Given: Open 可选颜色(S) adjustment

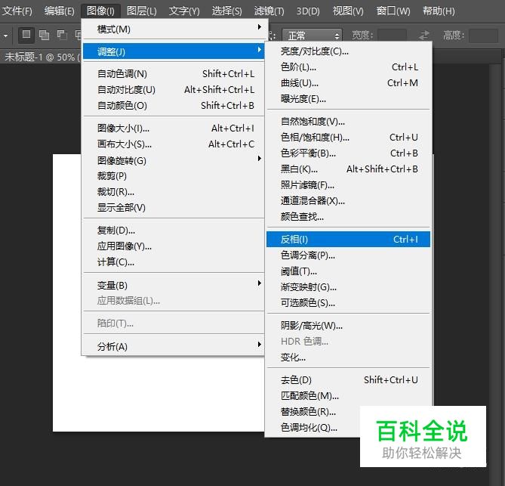Looking at the screenshot, I should point(348,303).
